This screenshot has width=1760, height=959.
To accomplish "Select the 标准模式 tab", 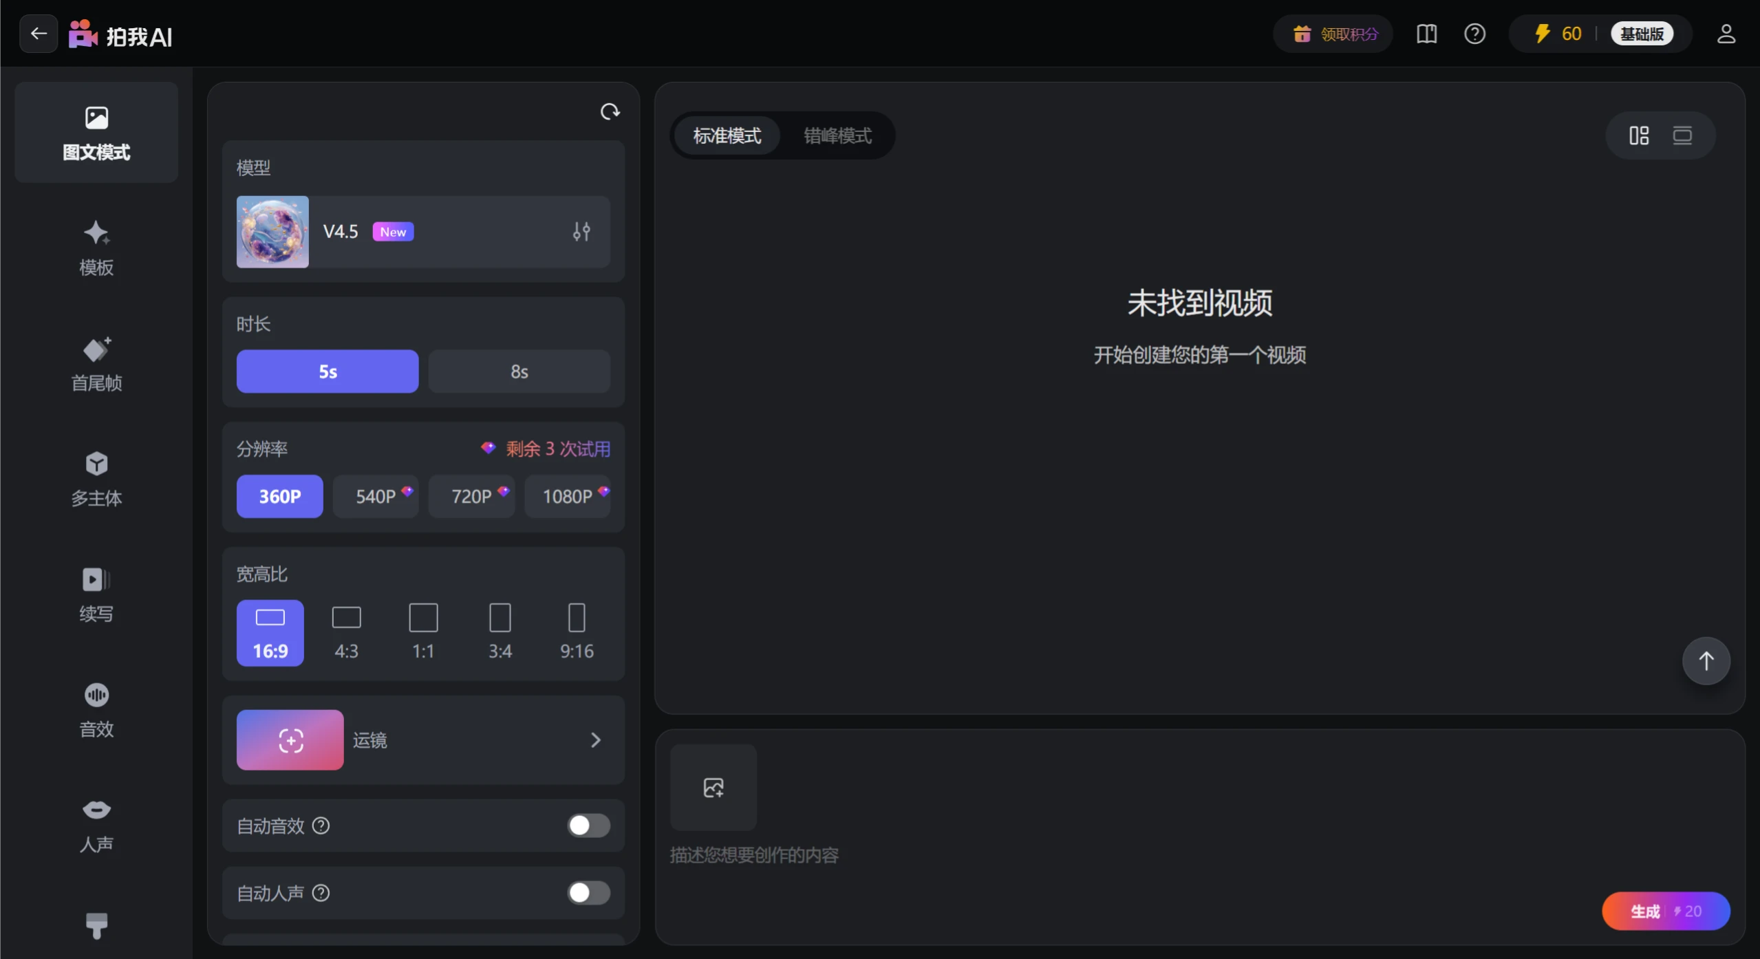I will [727, 135].
